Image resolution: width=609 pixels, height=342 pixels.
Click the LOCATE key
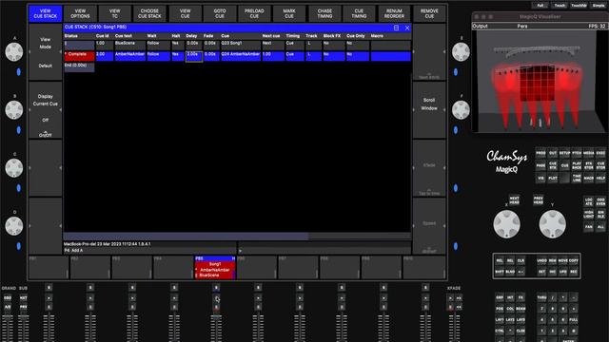coord(589,201)
